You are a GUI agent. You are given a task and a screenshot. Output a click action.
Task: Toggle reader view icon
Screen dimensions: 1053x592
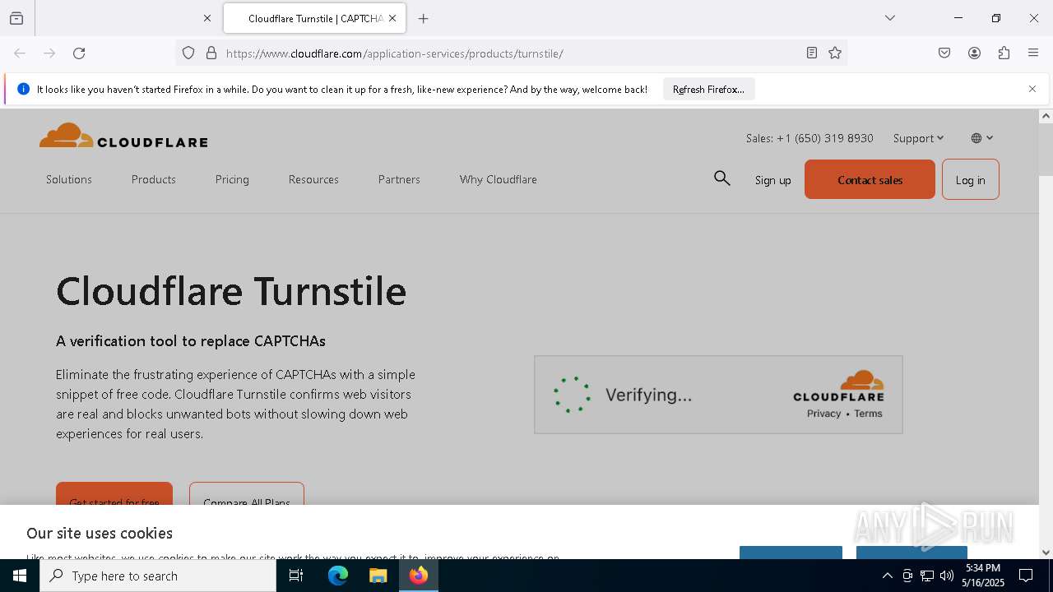pos(812,53)
